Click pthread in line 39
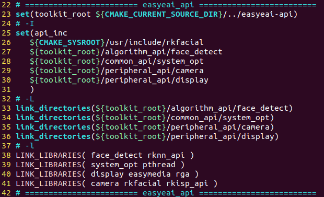Image resolution: width=324 pixels, height=197 pixels. tap(159, 165)
